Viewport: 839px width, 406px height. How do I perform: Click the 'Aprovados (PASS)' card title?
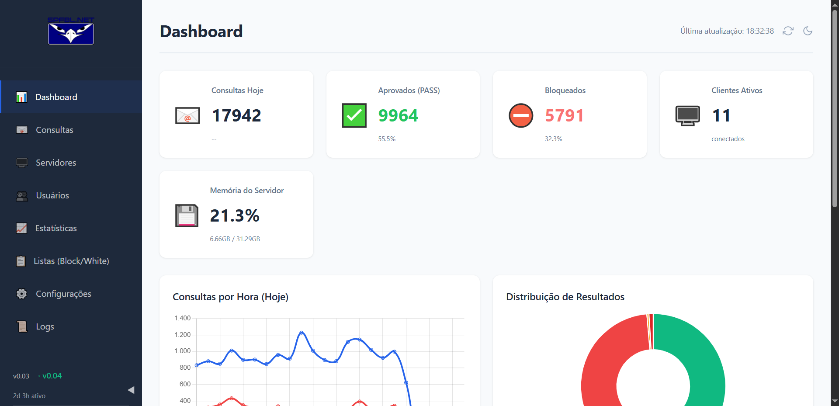click(x=409, y=90)
